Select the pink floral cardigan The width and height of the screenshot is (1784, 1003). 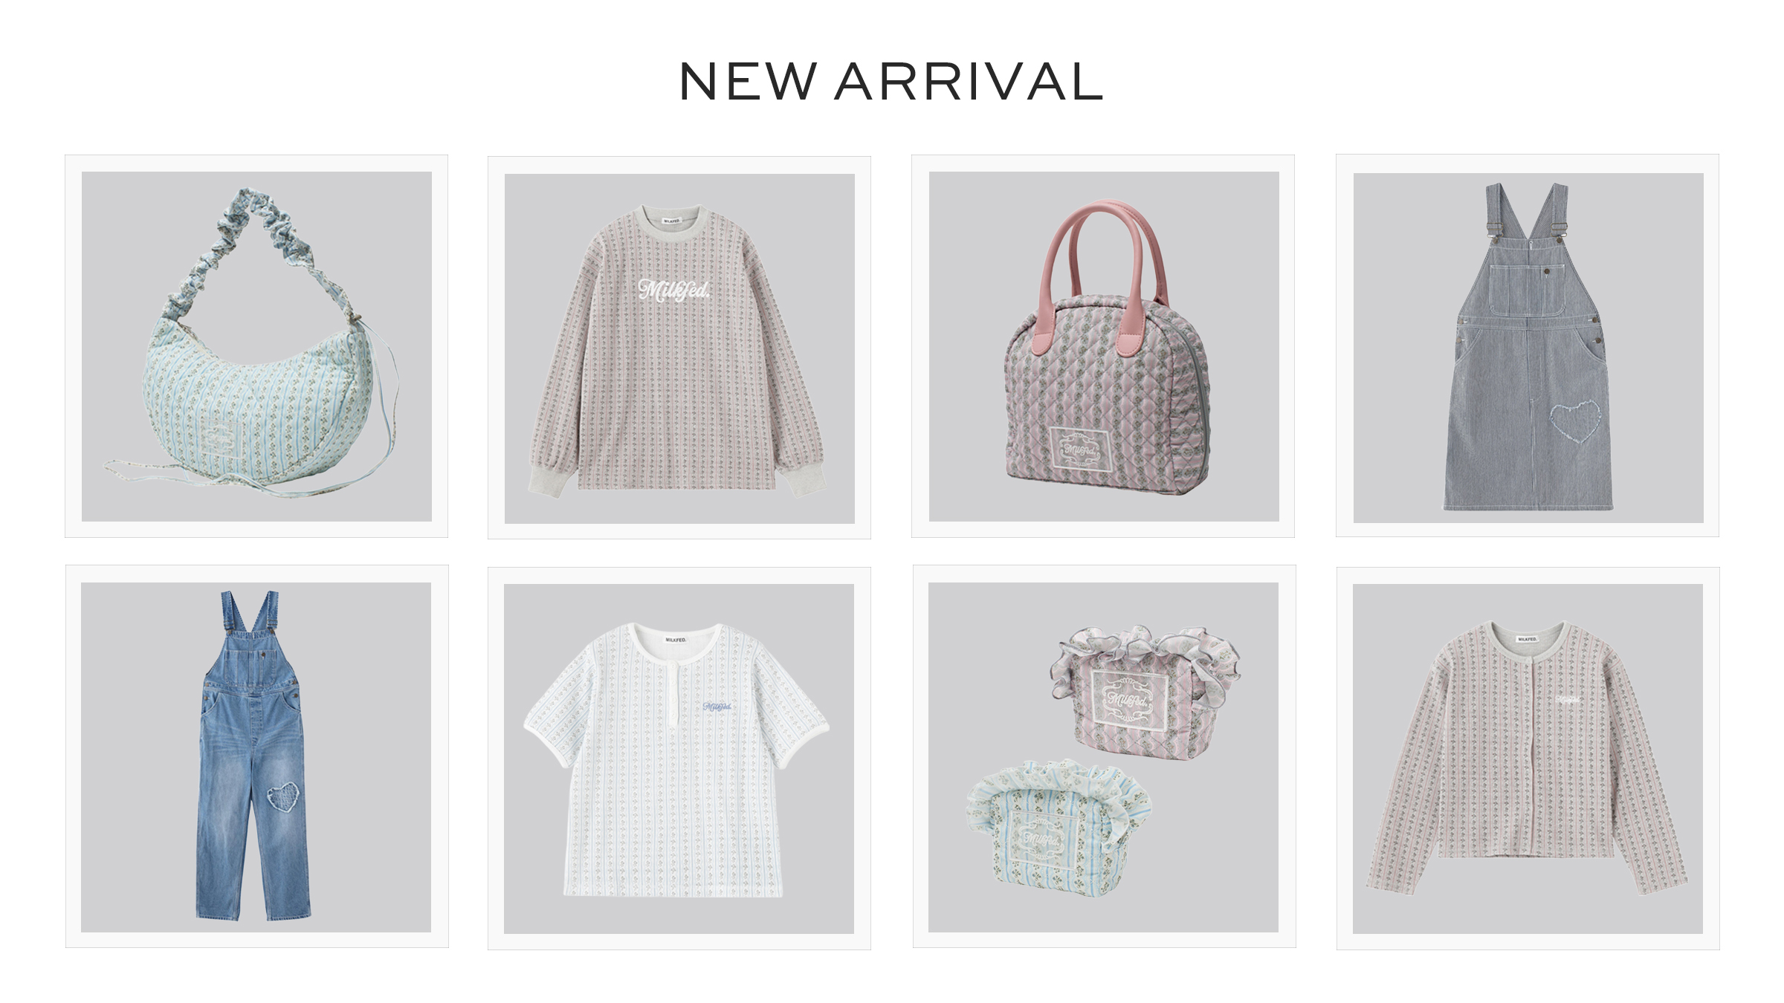click(1528, 759)
